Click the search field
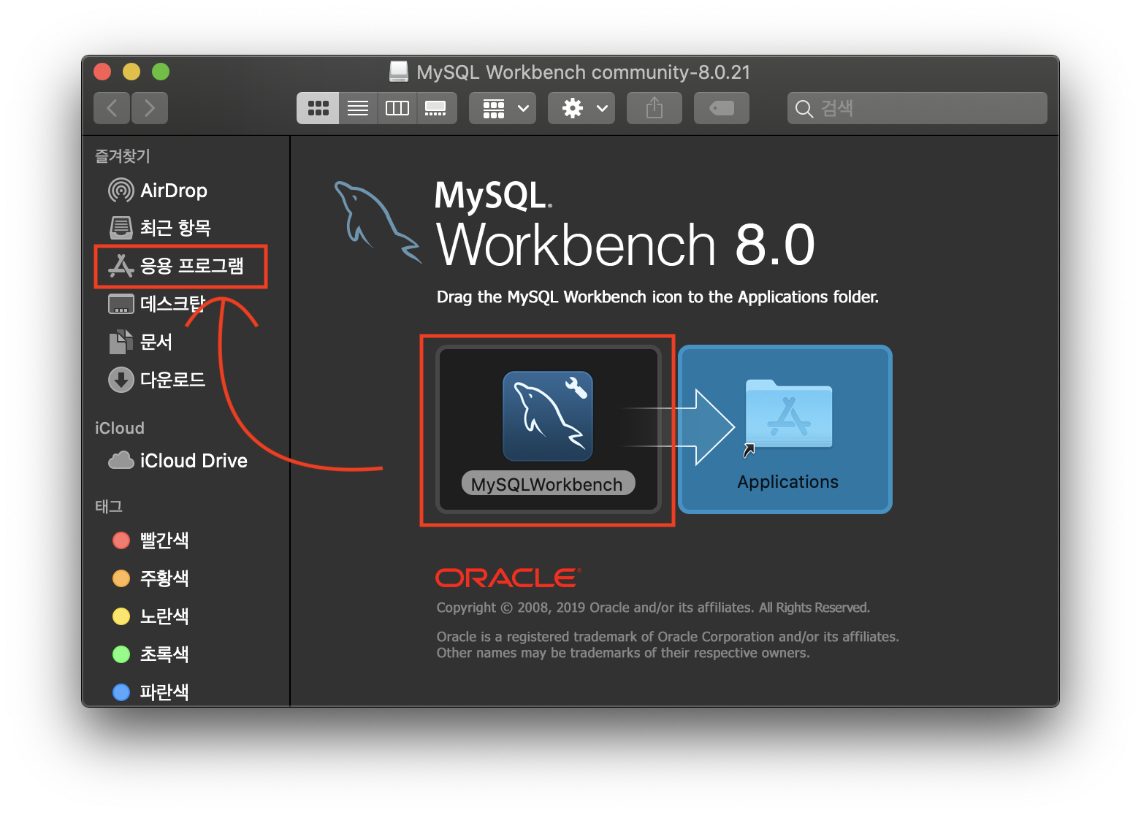1141x815 pixels. [x=917, y=108]
